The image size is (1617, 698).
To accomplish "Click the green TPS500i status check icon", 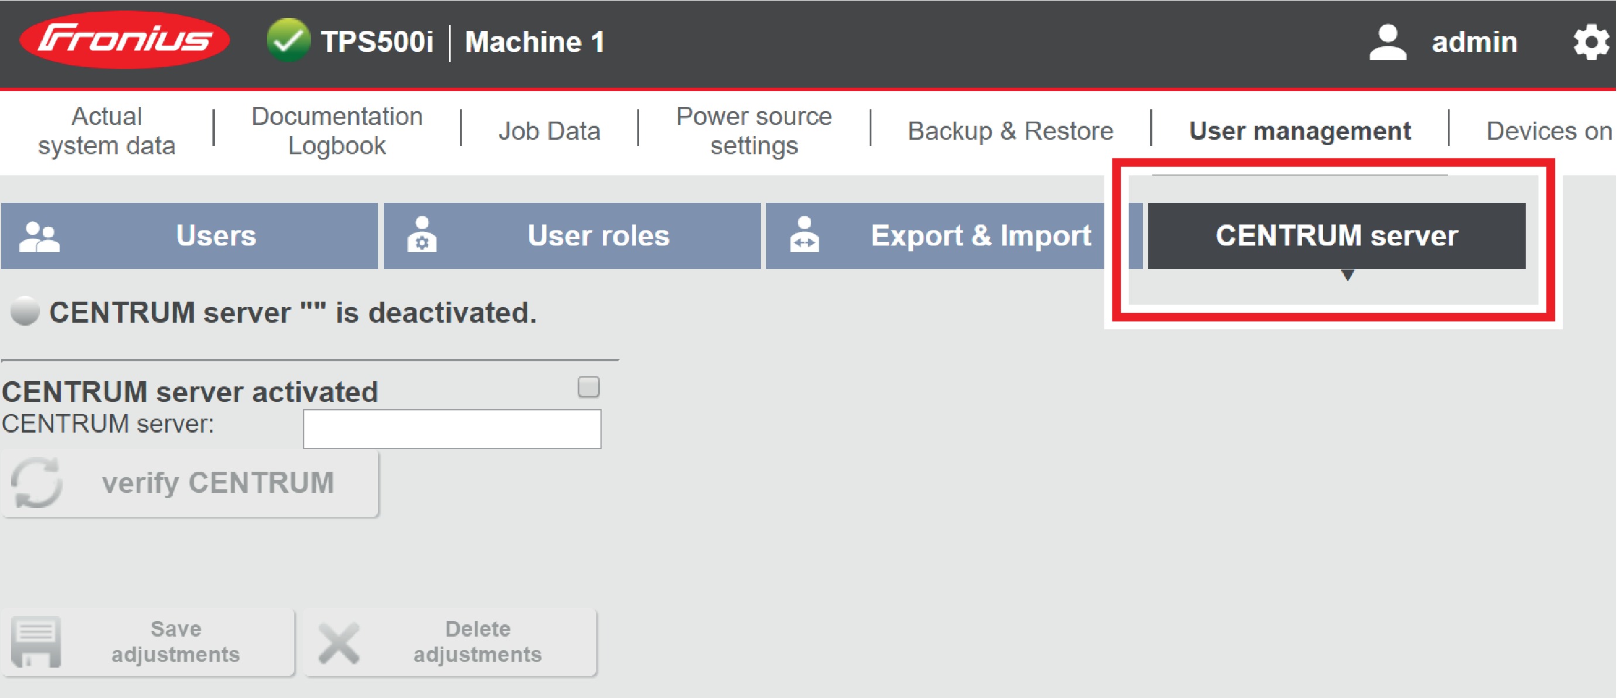I will [x=287, y=42].
